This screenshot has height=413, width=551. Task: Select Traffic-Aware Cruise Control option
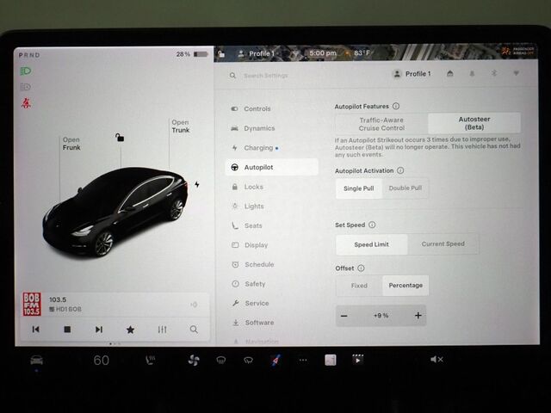tap(381, 124)
